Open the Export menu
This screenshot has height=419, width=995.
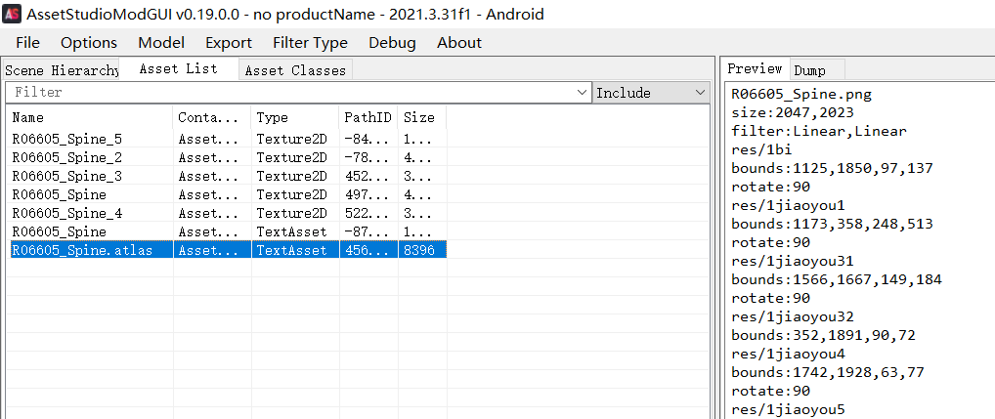[x=229, y=42]
